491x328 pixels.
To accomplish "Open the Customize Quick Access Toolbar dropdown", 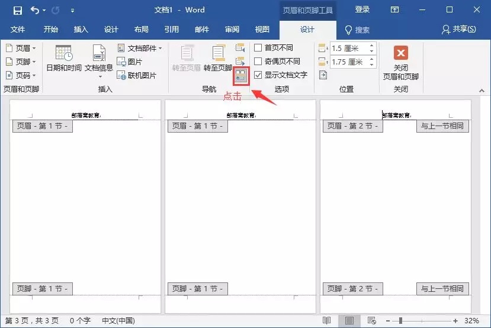I will 72,11.
